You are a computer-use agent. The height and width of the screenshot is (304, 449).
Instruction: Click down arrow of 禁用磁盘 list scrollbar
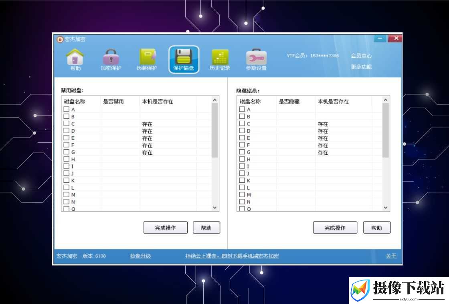[215, 208]
